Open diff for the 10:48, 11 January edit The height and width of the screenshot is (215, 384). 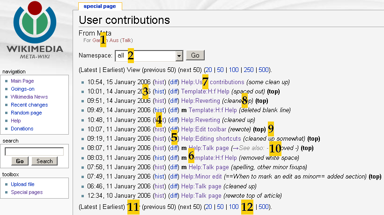click(x=174, y=120)
